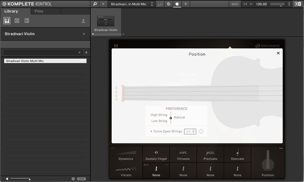Select the Natural preference radio button

171,118
